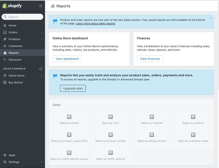Open Settings in sidebar
Screen dimensions: 219x168
22,162
